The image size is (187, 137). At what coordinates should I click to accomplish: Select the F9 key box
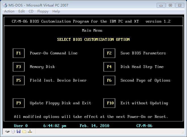[19, 103]
